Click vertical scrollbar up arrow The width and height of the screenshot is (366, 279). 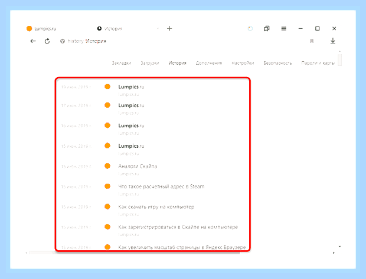coord(339,51)
